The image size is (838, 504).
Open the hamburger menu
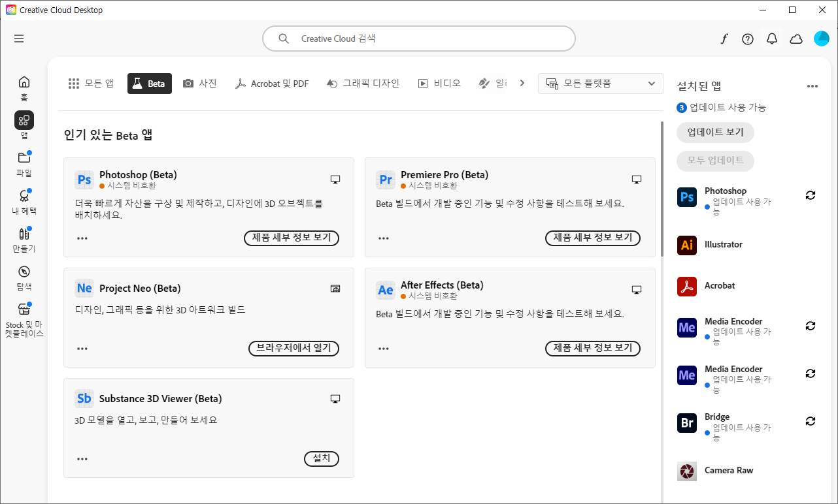[x=19, y=39]
